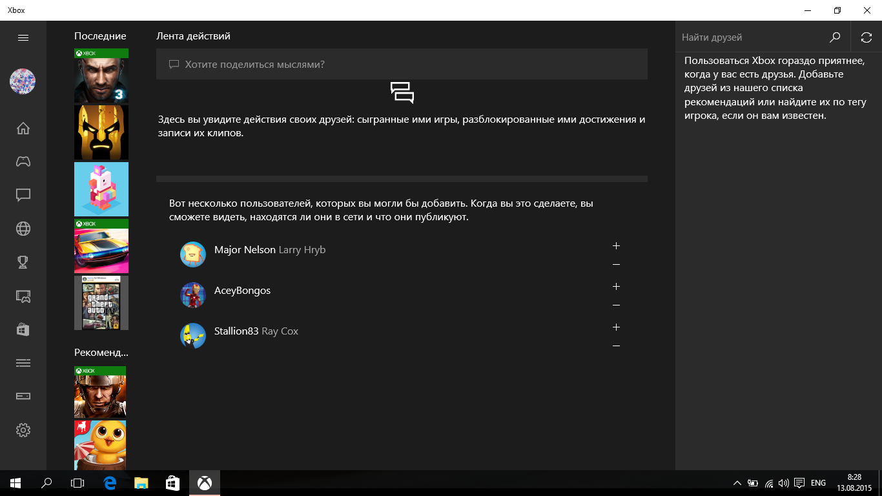Add AceyBongos with plus icon
This screenshot has width=882, height=496.
pos(616,287)
